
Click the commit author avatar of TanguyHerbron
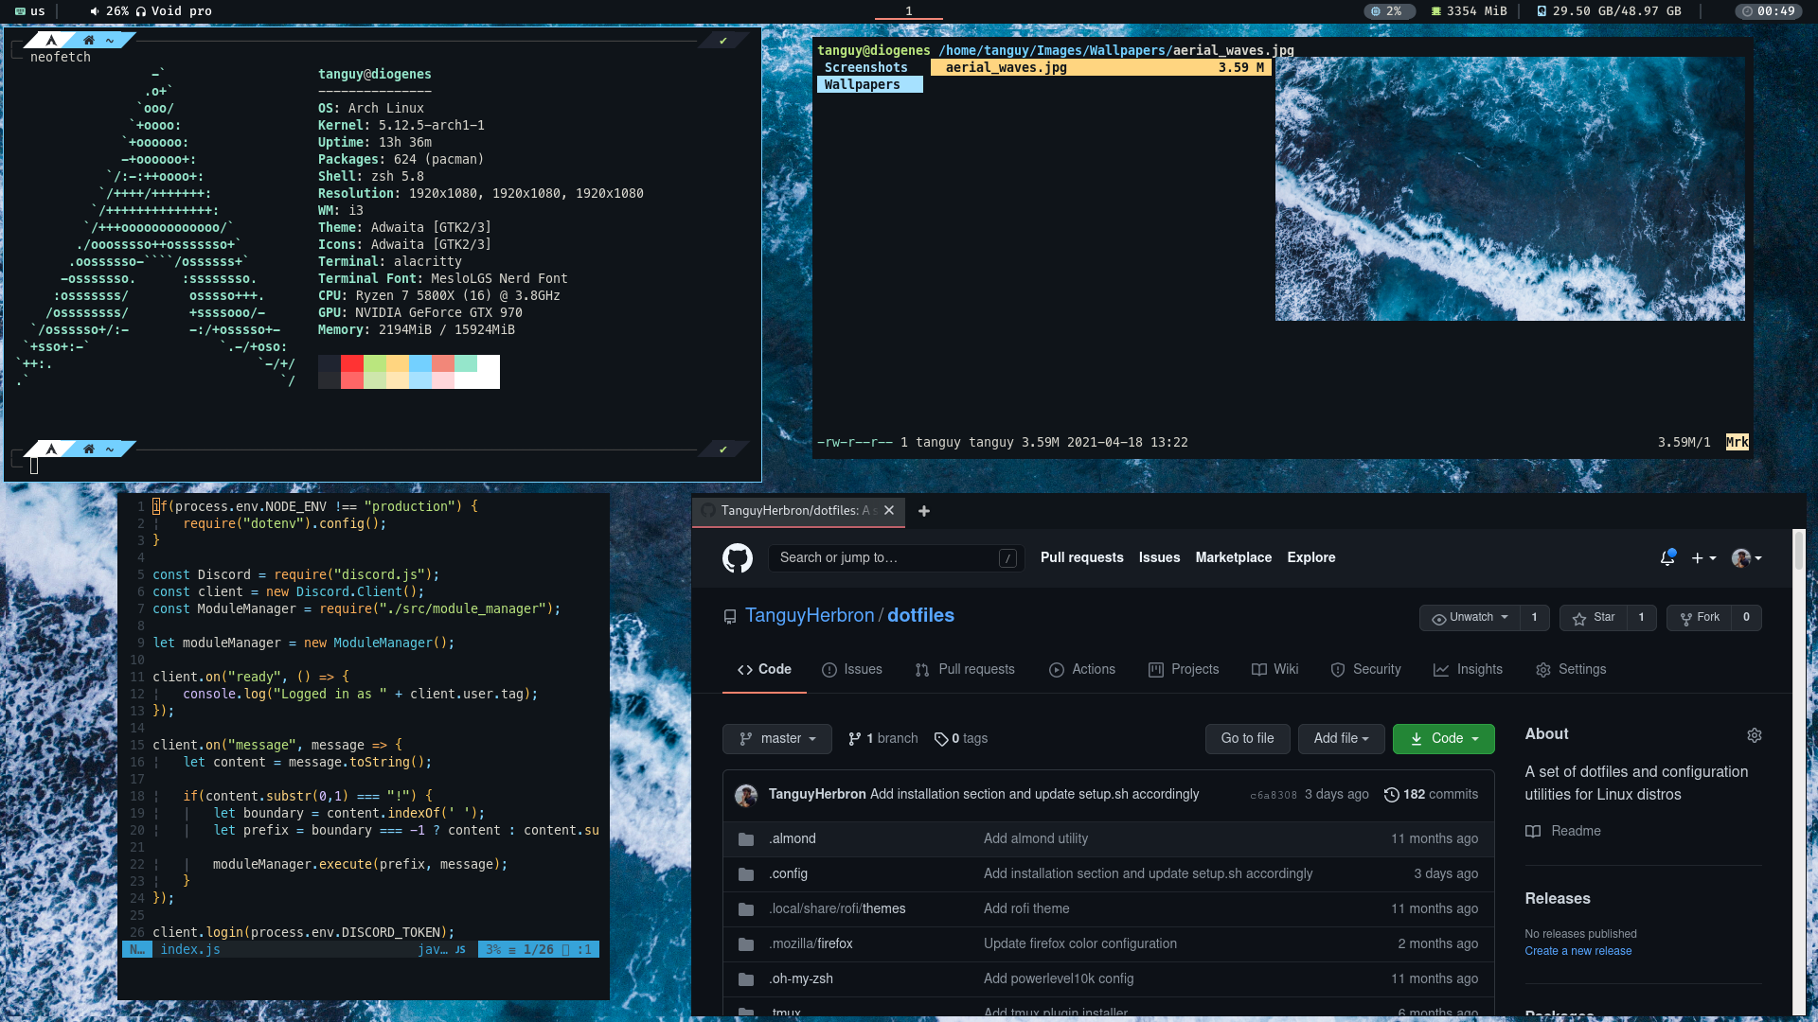746,796
